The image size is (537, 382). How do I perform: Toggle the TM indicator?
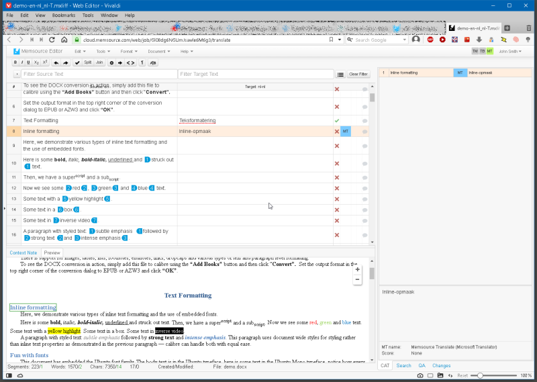point(475,51)
